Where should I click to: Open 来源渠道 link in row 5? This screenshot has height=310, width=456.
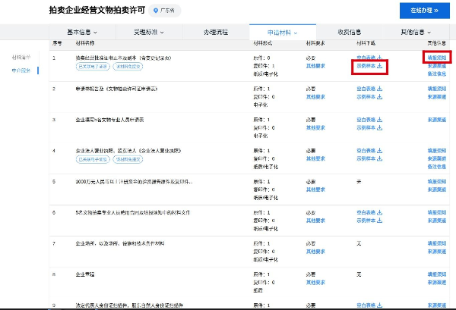click(437, 189)
